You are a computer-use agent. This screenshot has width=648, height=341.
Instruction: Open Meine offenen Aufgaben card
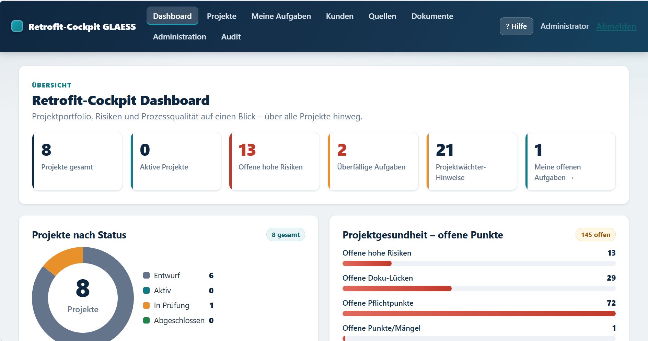coord(570,161)
